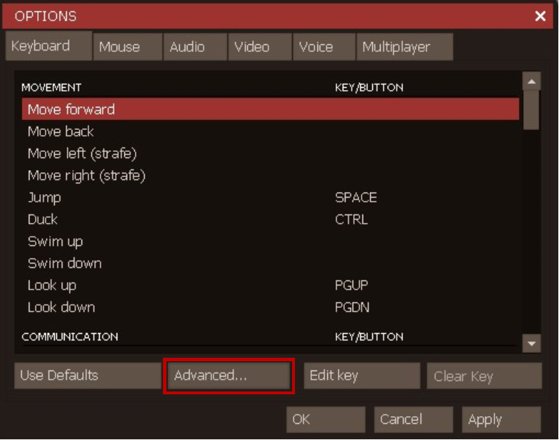Highlight the Duck action row
This screenshot has width=559, height=440.
tap(270, 219)
